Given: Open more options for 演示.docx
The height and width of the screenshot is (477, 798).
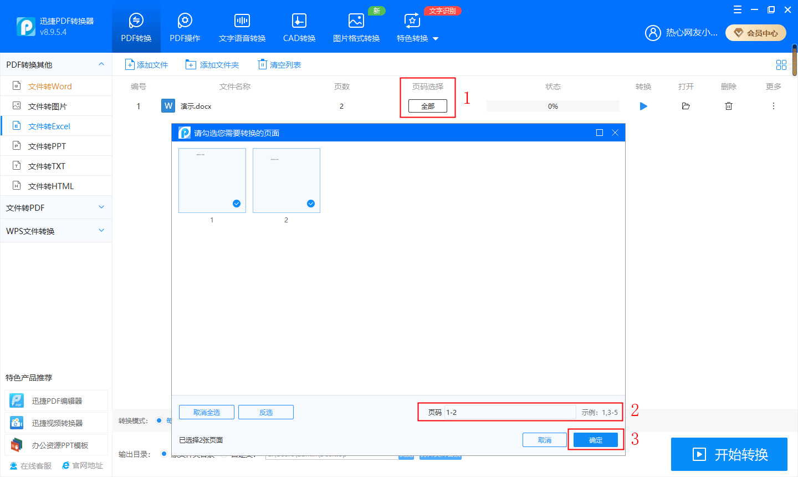Looking at the screenshot, I should [774, 106].
